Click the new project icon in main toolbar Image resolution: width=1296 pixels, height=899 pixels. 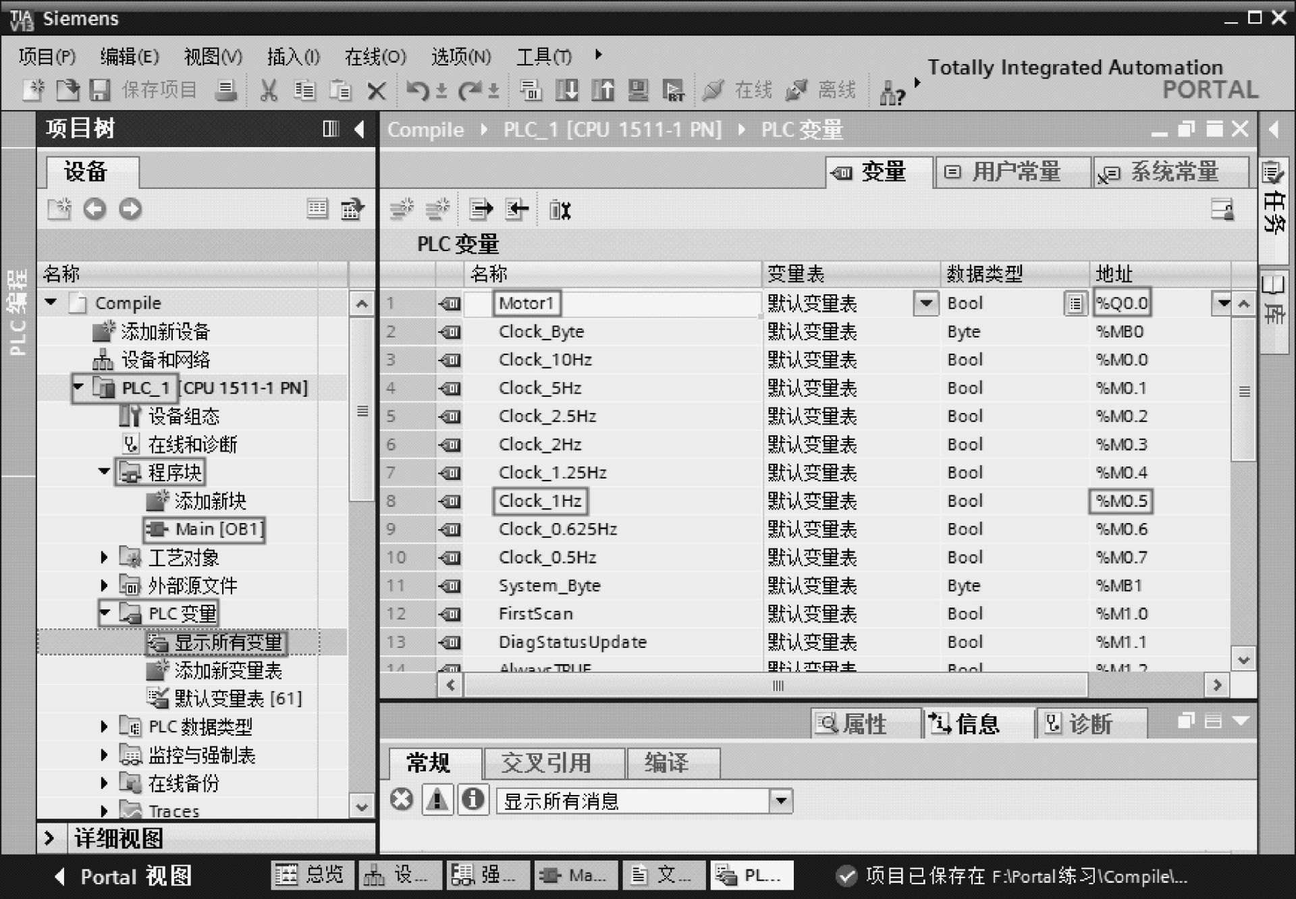point(33,89)
